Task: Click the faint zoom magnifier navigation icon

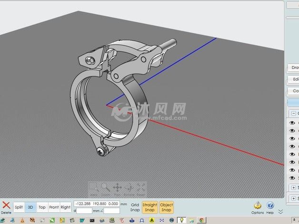Action: pyautogui.click(x=105, y=187)
